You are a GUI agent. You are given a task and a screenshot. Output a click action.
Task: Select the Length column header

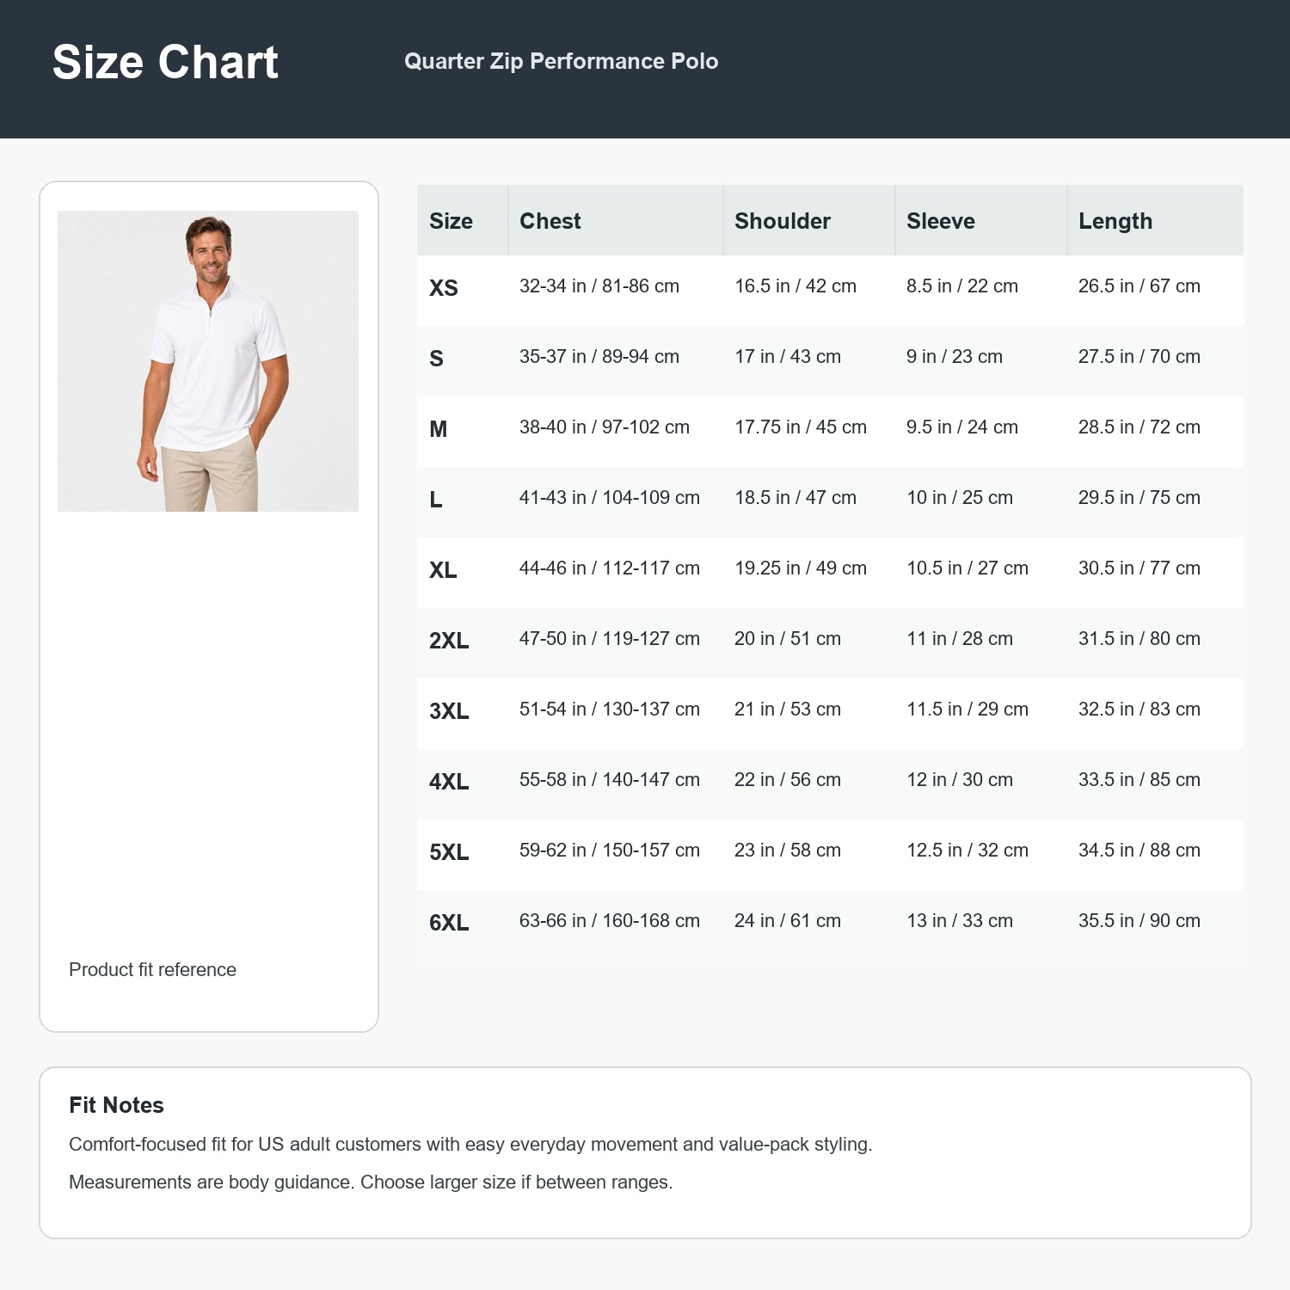click(x=1115, y=222)
